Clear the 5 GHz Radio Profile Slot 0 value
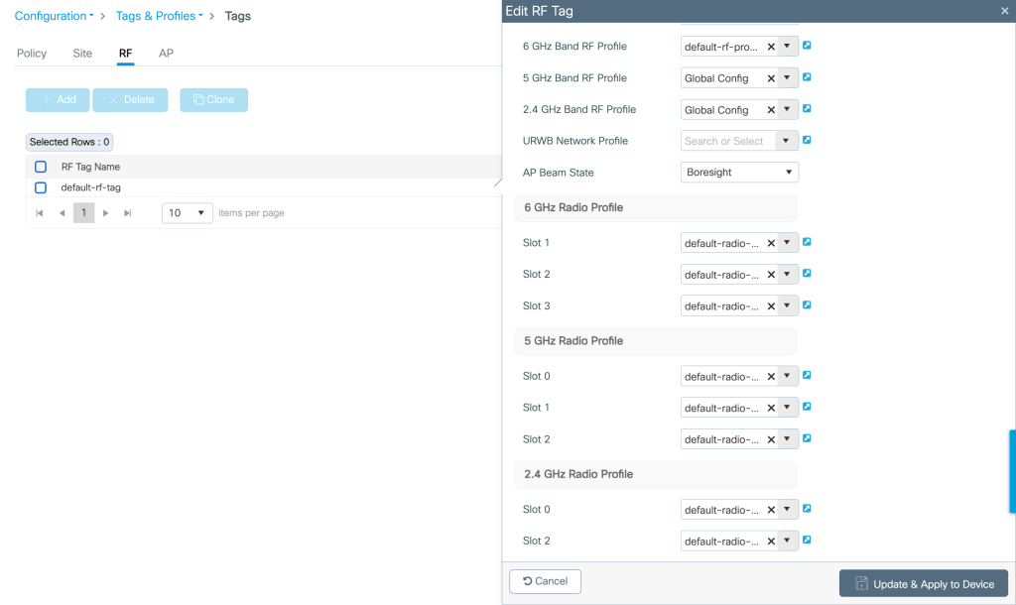 pyautogui.click(x=771, y=376)
